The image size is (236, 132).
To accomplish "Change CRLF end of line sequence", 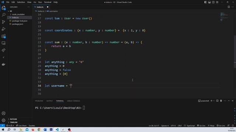I will [x=180, y=125].
